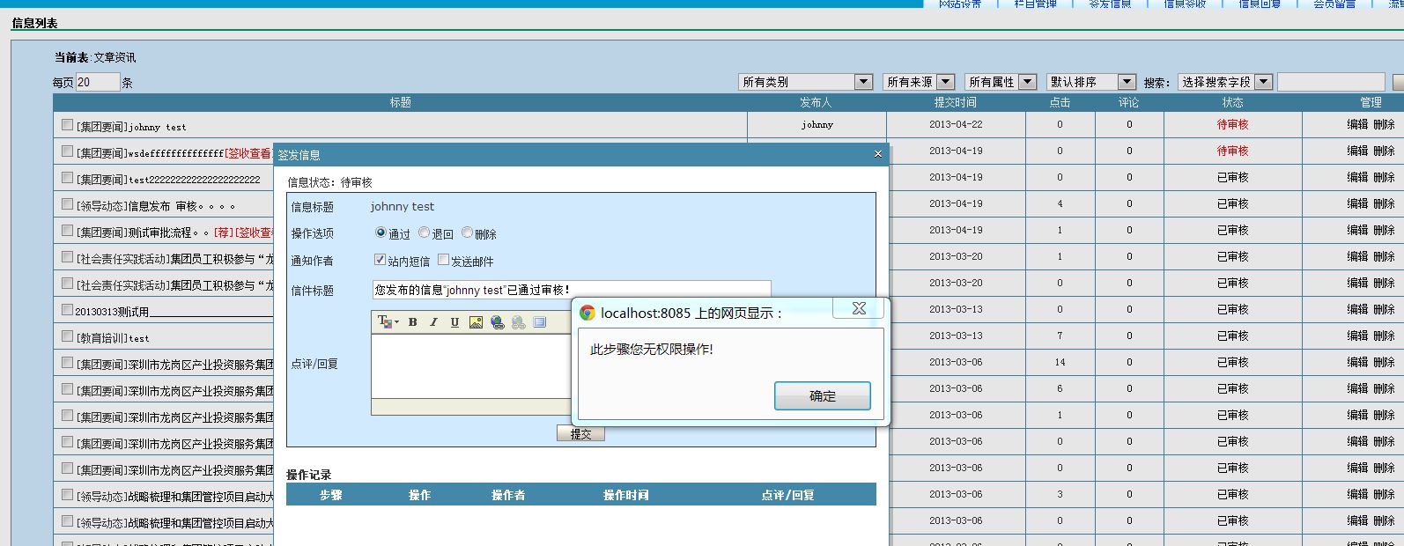Close the 签发信息 dialog with the X
The height and width of the screenshot is (546, 1404).
click(x=877, y=154)
